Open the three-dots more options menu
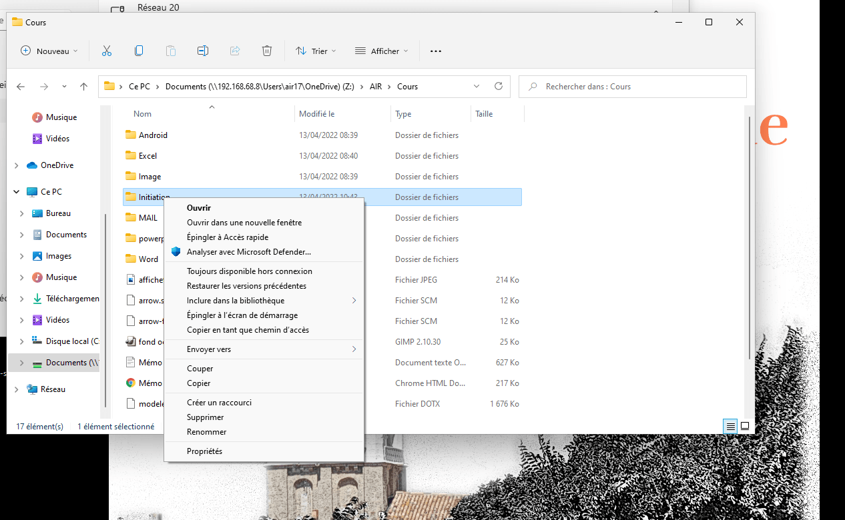 [x=436, y=51]
